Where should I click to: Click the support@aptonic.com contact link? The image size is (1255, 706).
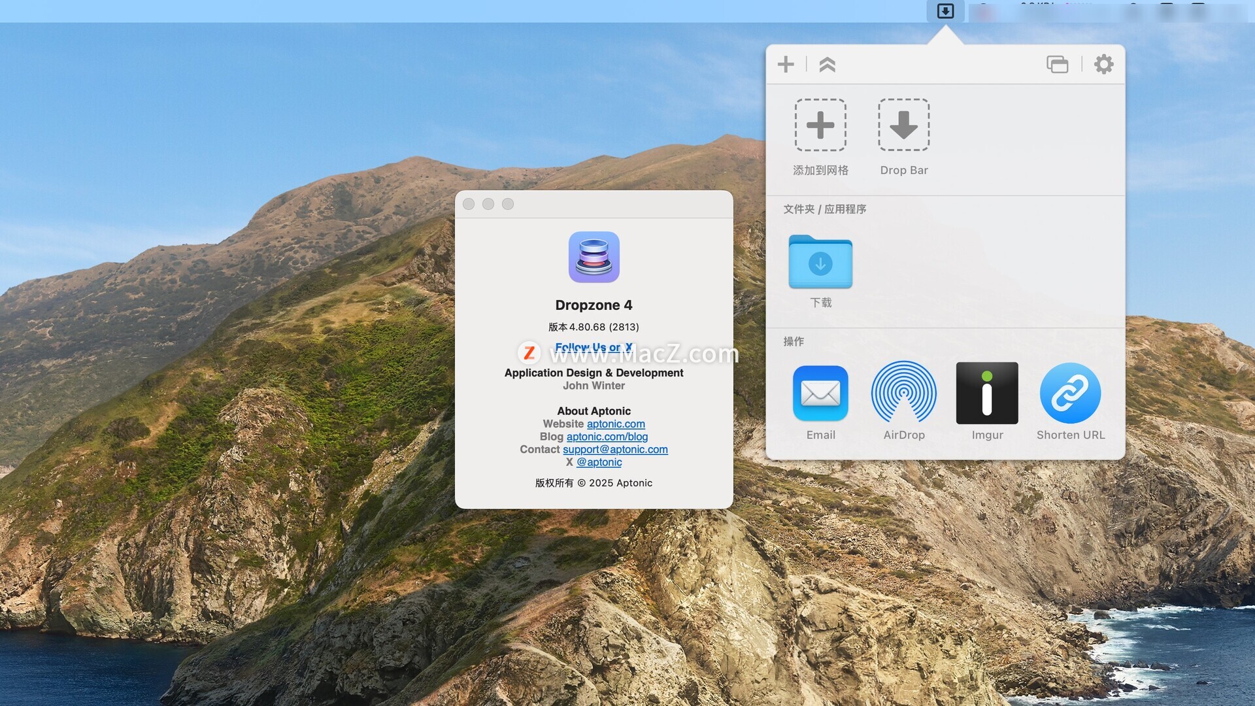point(615,449)
